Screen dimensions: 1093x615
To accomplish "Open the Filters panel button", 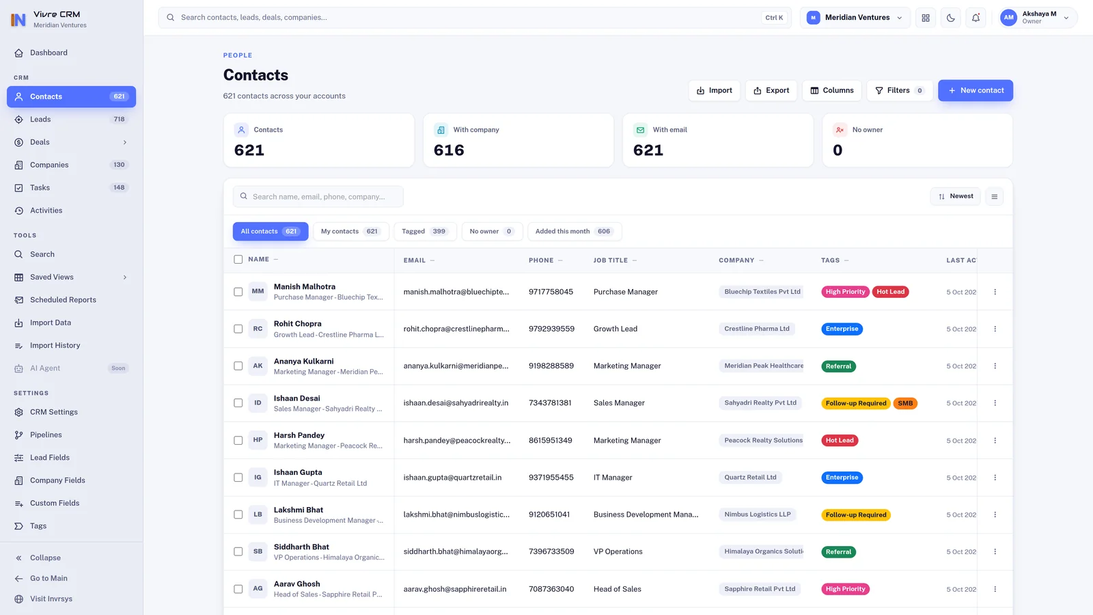I will pyautogui.click(x=900, y=90).
